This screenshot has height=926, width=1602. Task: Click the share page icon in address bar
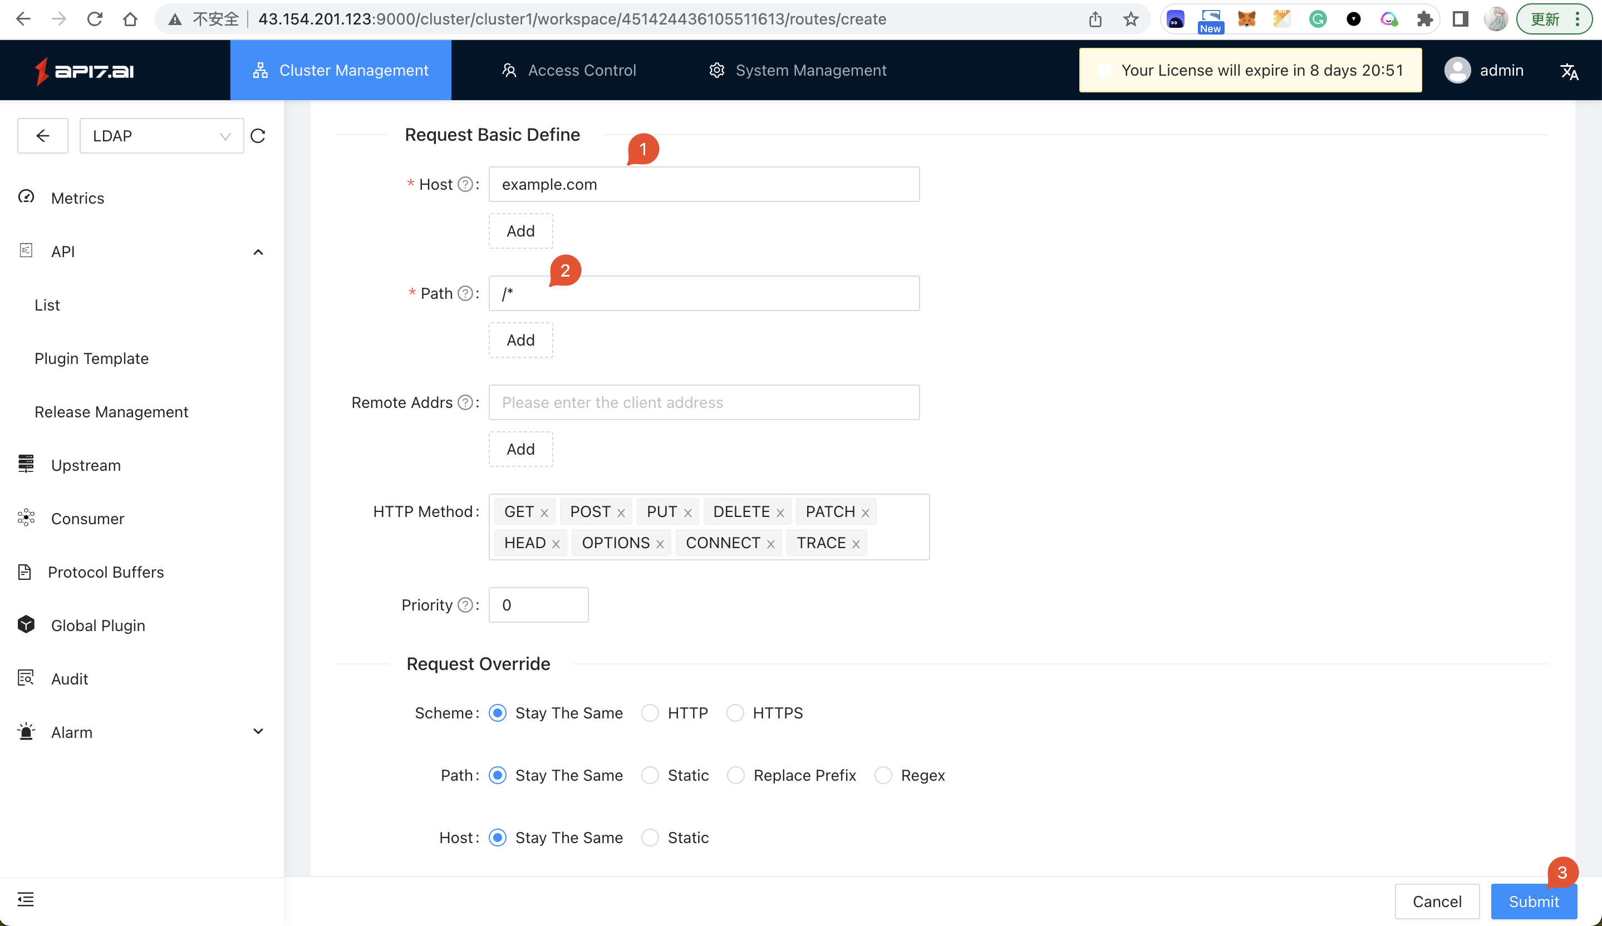(x=1095, y=19)
